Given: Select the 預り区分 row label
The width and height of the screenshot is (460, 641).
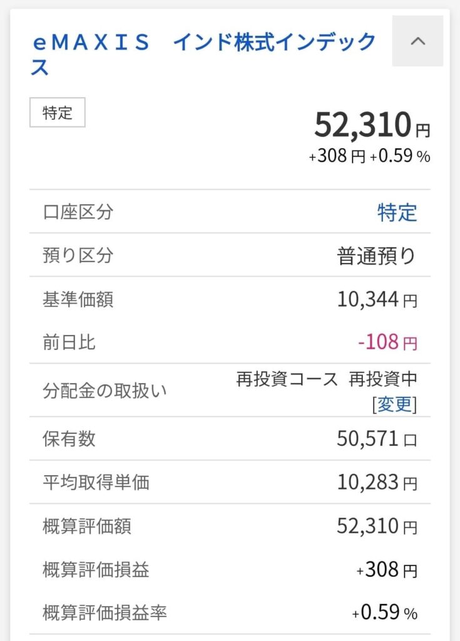Looking at the screenshot, I should click(78, 255).
